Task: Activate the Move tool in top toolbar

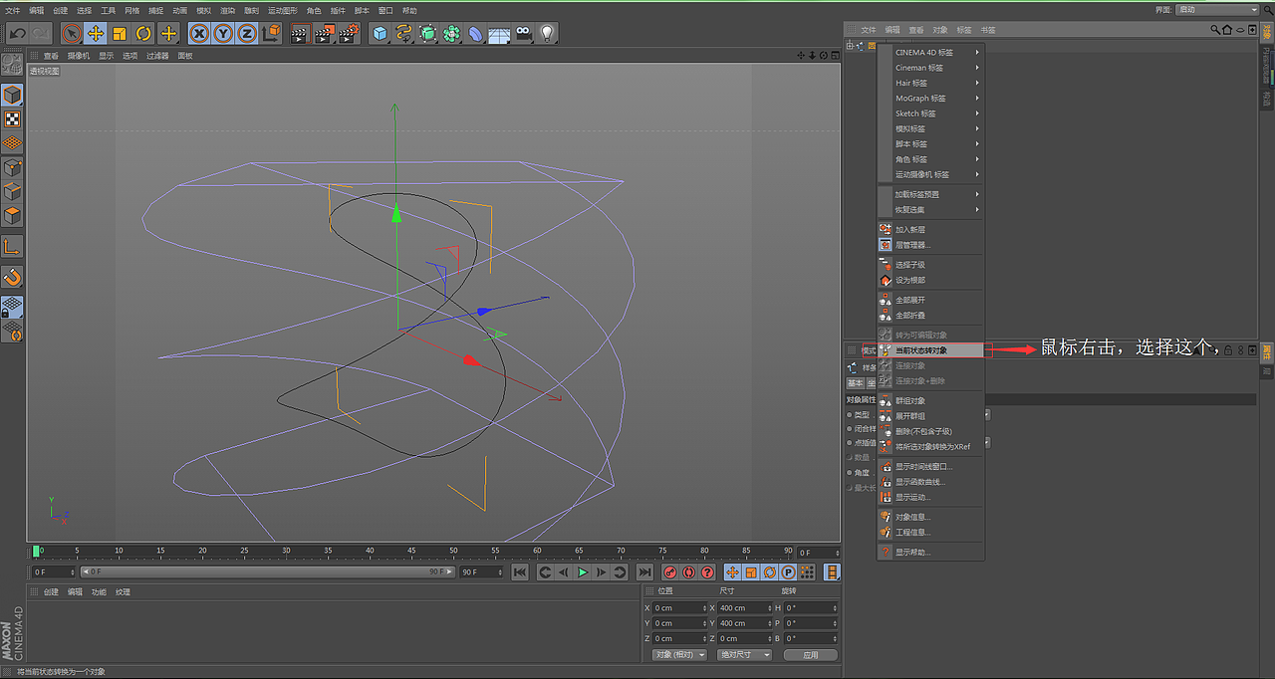Action: point(96,33)
